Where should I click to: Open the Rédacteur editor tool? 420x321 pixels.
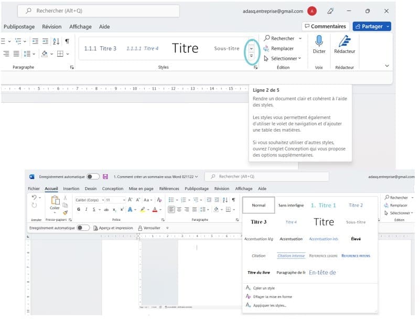pos(344,45)
